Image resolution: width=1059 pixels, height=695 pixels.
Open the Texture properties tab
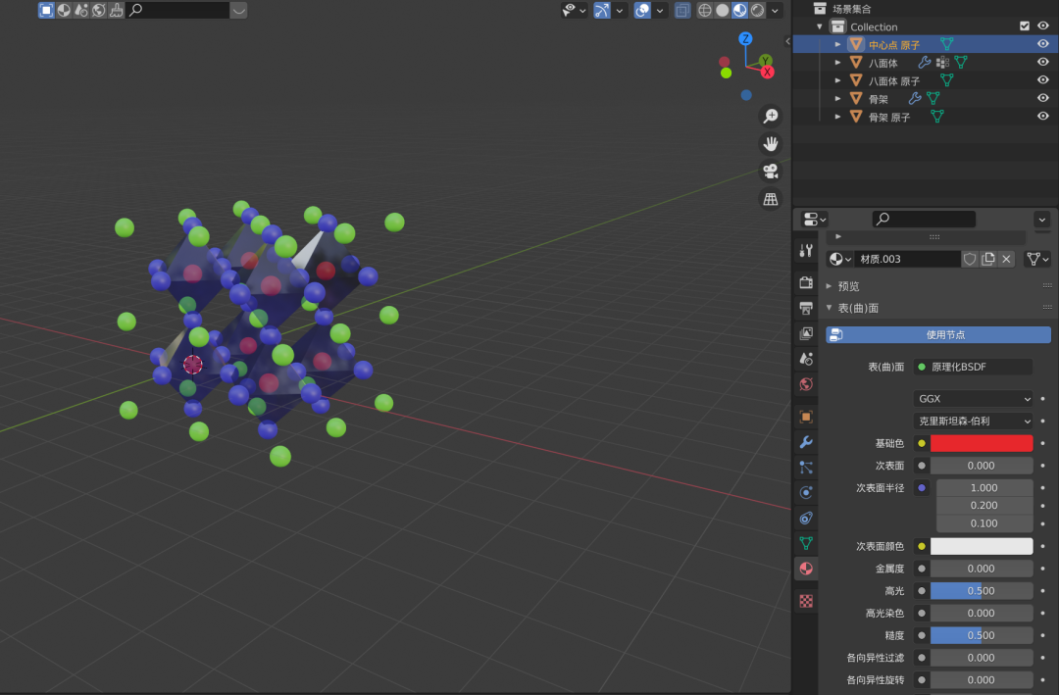pyautogui.click(x=806, y=601)
